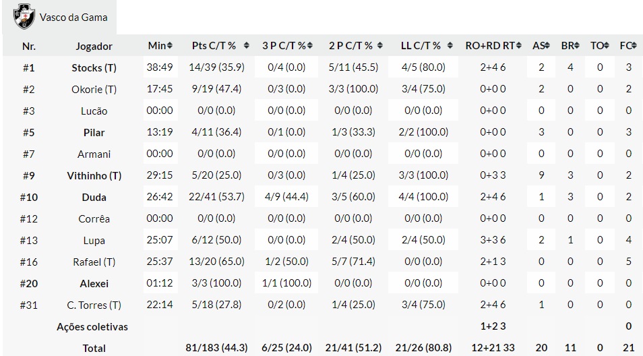The height and width of the screenshot is (356, 643).
Task: Click the Vasco da Gama crest logo
Action: (x=24, y=17)
